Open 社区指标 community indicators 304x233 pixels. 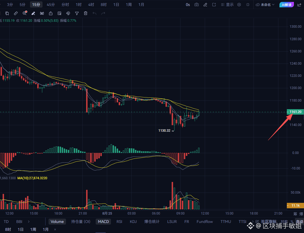tap(269, 222)
